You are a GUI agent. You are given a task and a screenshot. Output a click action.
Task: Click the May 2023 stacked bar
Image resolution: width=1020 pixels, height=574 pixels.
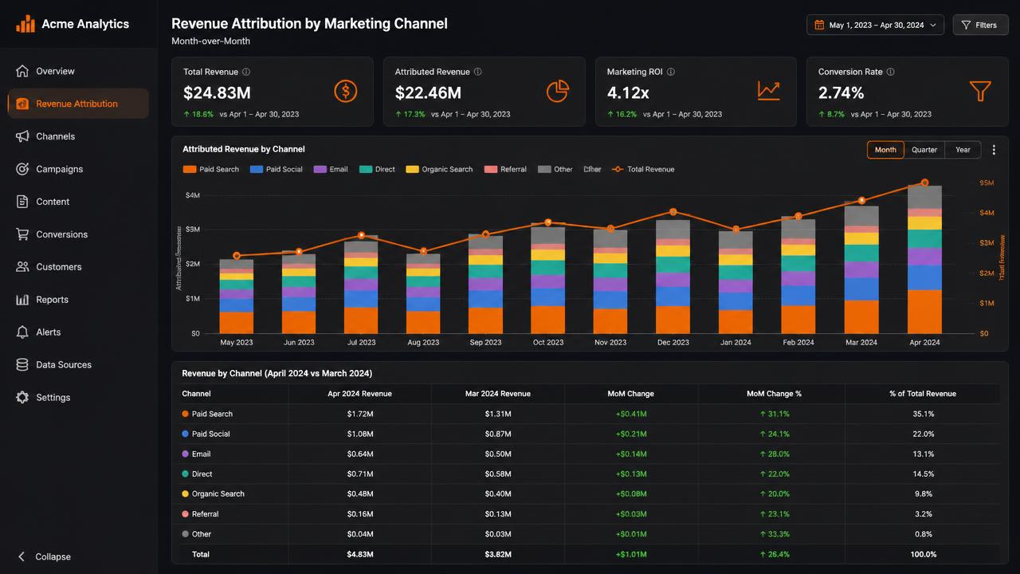237,297
